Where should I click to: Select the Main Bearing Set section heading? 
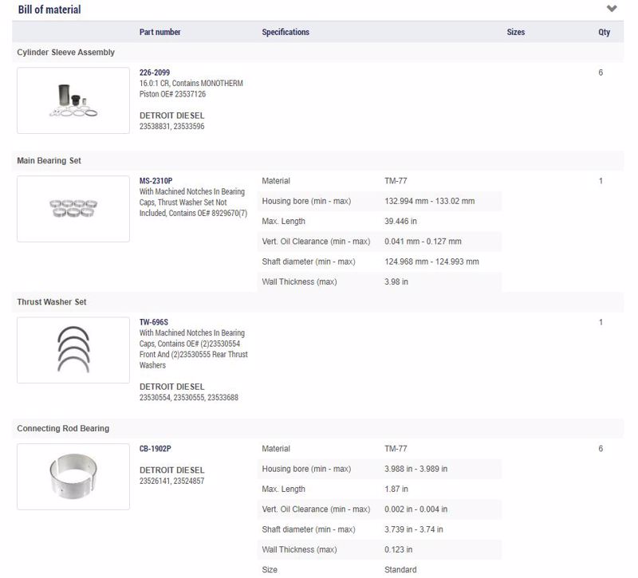click(x=49, y=161)
